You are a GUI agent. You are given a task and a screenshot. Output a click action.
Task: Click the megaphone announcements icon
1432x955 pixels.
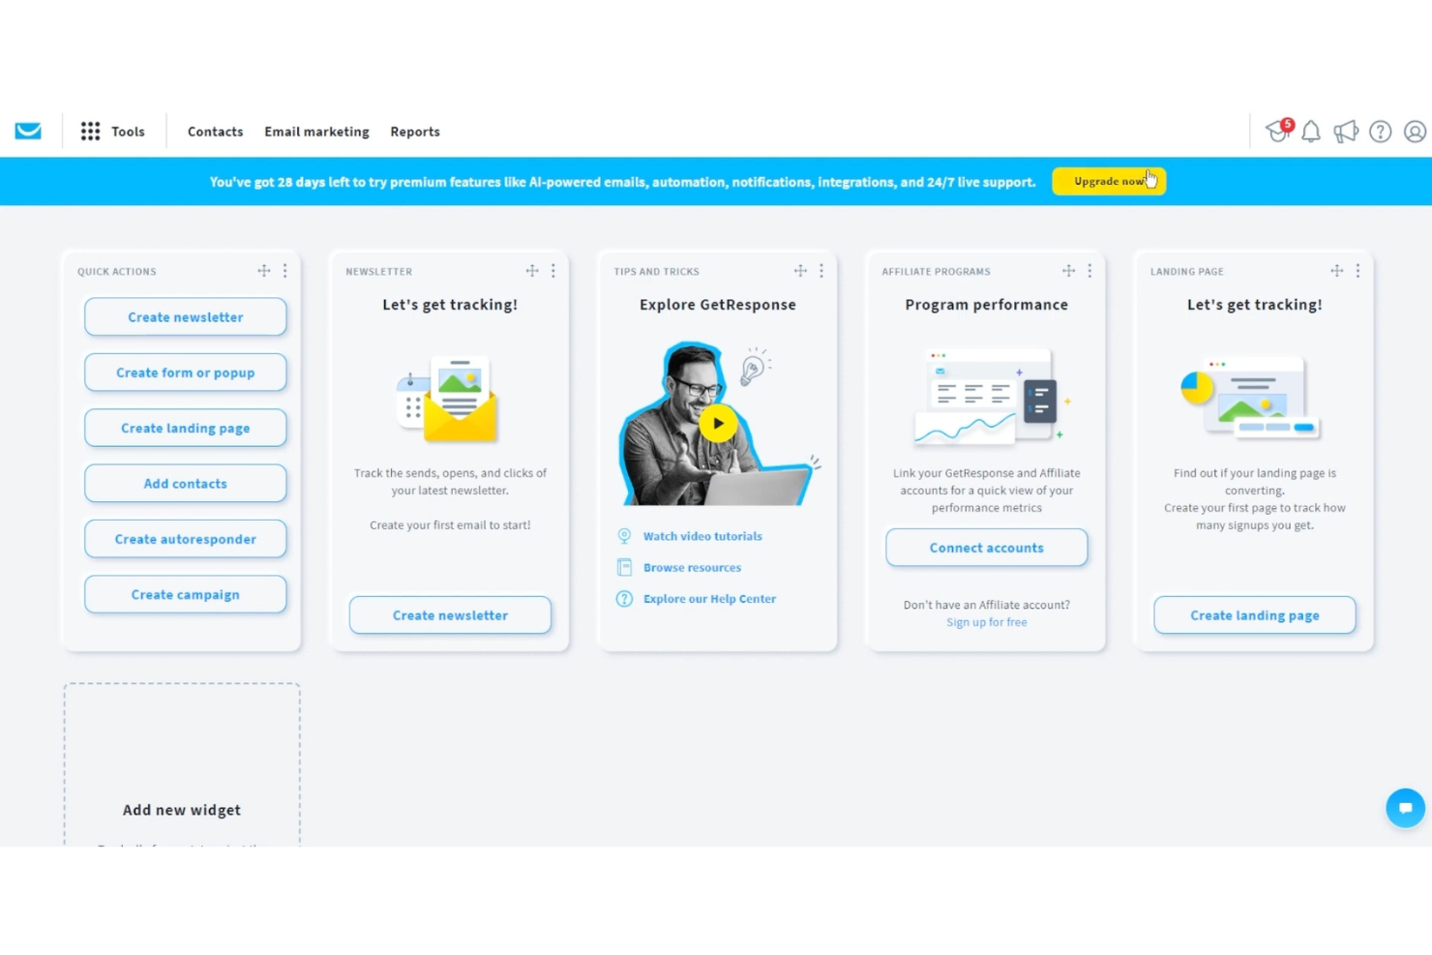[x=1346, y=132]
